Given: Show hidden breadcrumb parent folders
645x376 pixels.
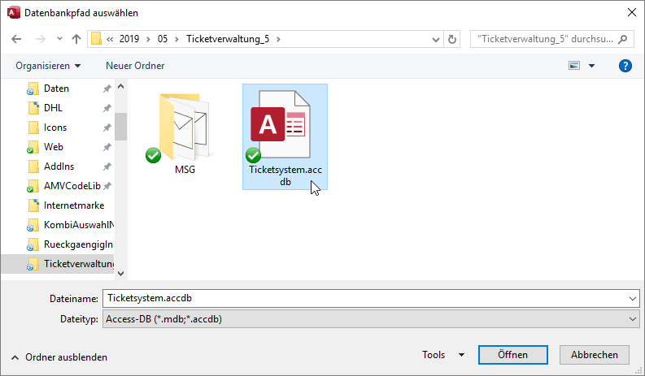Looking at the screenshot, I should click(110, 39).
